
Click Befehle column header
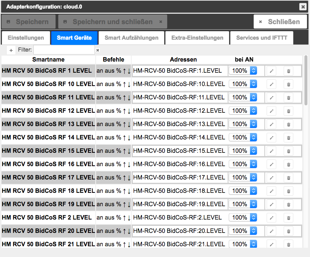(113, 59)
